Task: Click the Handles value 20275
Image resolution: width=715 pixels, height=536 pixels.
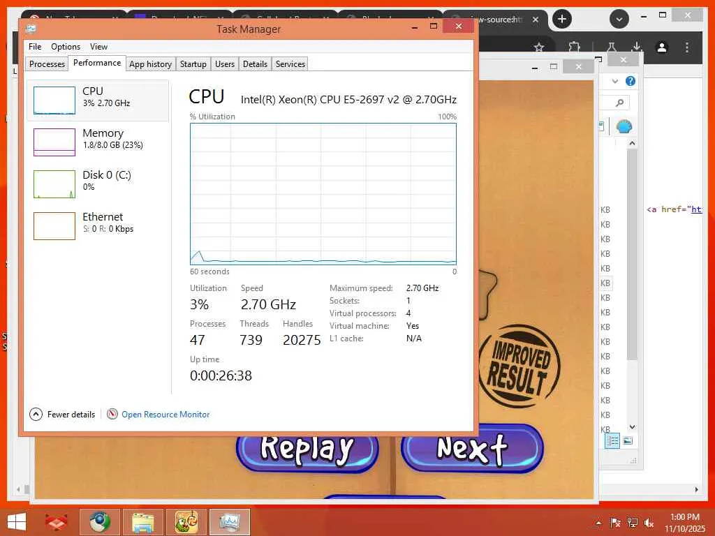Action: (x=302, y=340)
